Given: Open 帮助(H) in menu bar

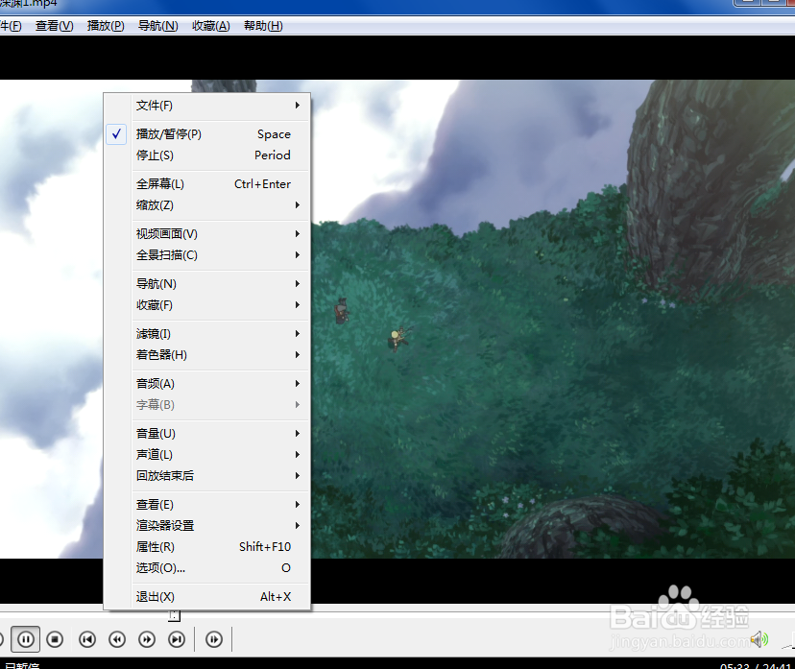Looking at the screenshot, I should (x=263, y=26).
